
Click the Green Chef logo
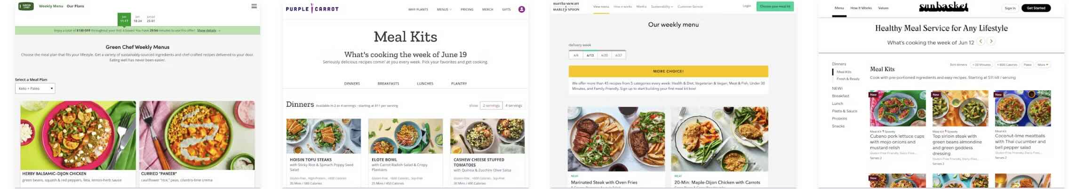click(x=26, y=6)
